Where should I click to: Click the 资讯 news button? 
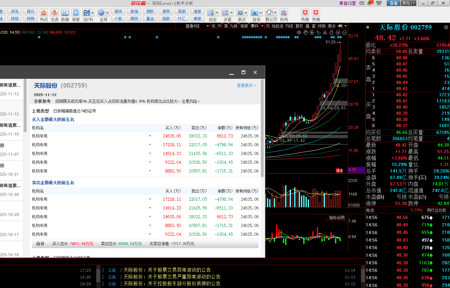pos(15,11)
